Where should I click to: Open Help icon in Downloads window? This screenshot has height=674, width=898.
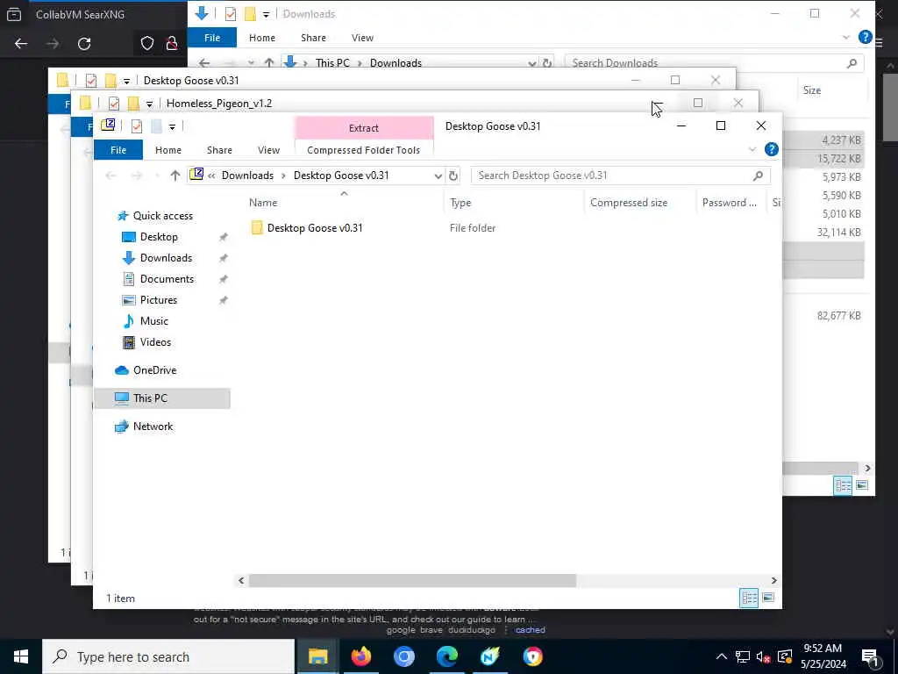coord(865,37)
